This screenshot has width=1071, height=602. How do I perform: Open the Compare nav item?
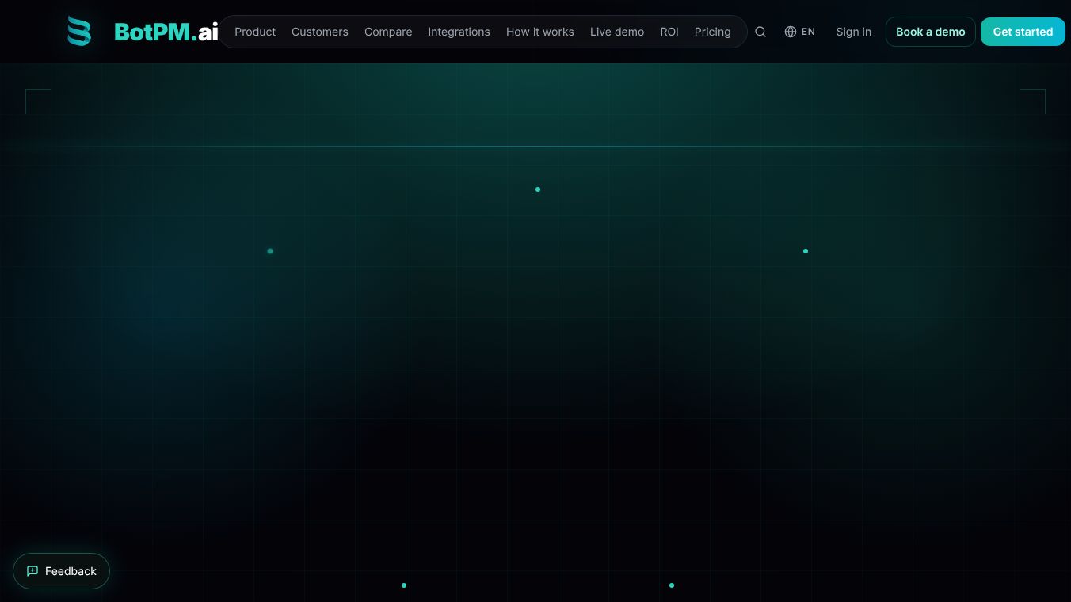tap(388, 32)
